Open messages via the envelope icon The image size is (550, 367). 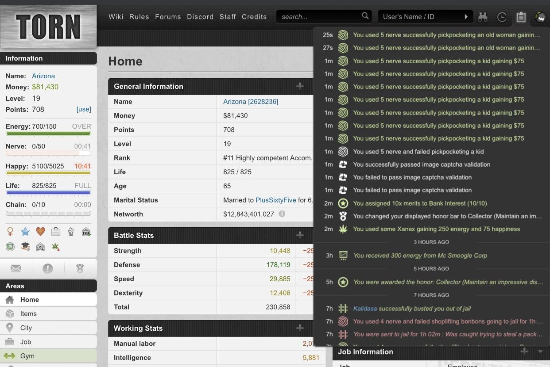click(15, 268)
